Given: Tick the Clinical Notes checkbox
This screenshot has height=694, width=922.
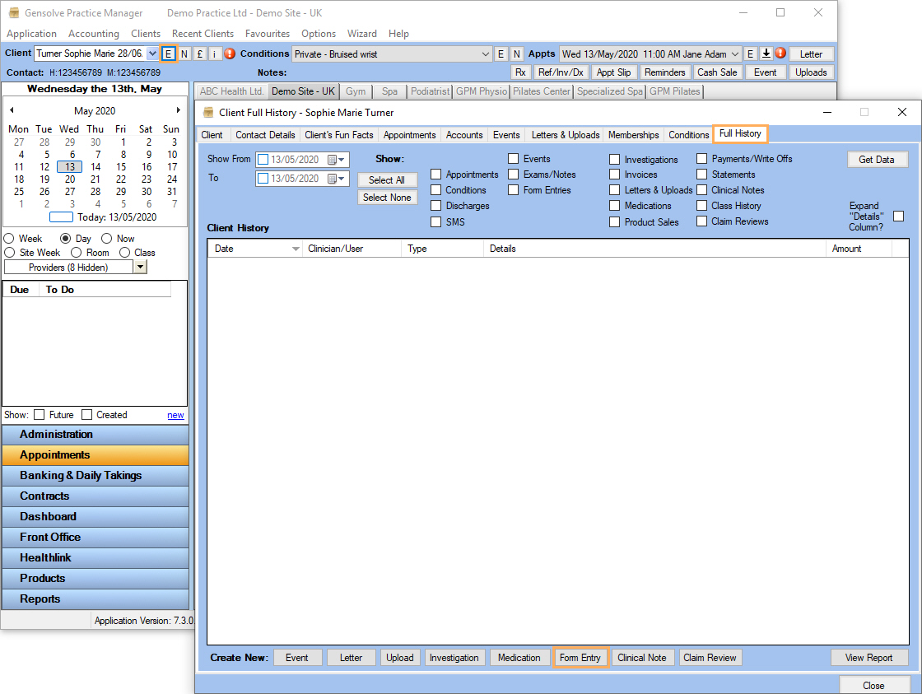Looking at the screenshot, I should 701,190.
